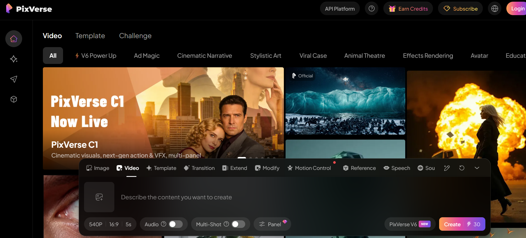
Task: Filter by Effects Rendering category
Action: (x=428, y=56)
